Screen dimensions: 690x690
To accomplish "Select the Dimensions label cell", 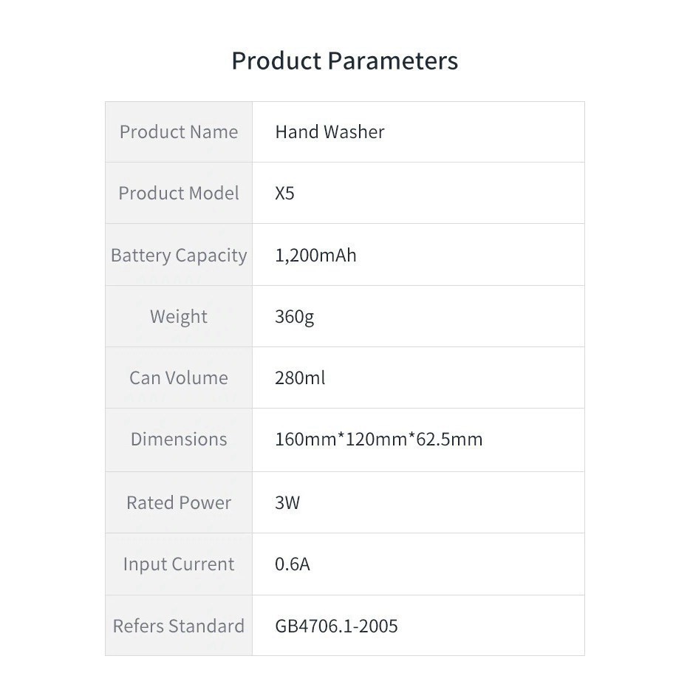I will (179, 440).
